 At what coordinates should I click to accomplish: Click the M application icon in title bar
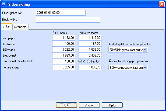[3, 4]
